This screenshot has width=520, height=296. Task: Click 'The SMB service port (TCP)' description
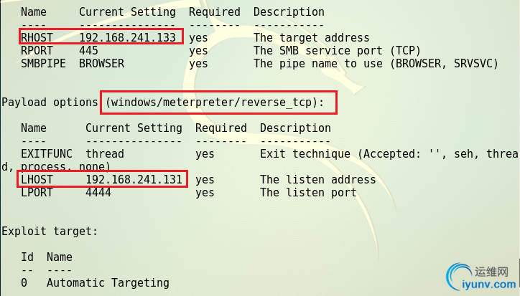tap(338, 51)
